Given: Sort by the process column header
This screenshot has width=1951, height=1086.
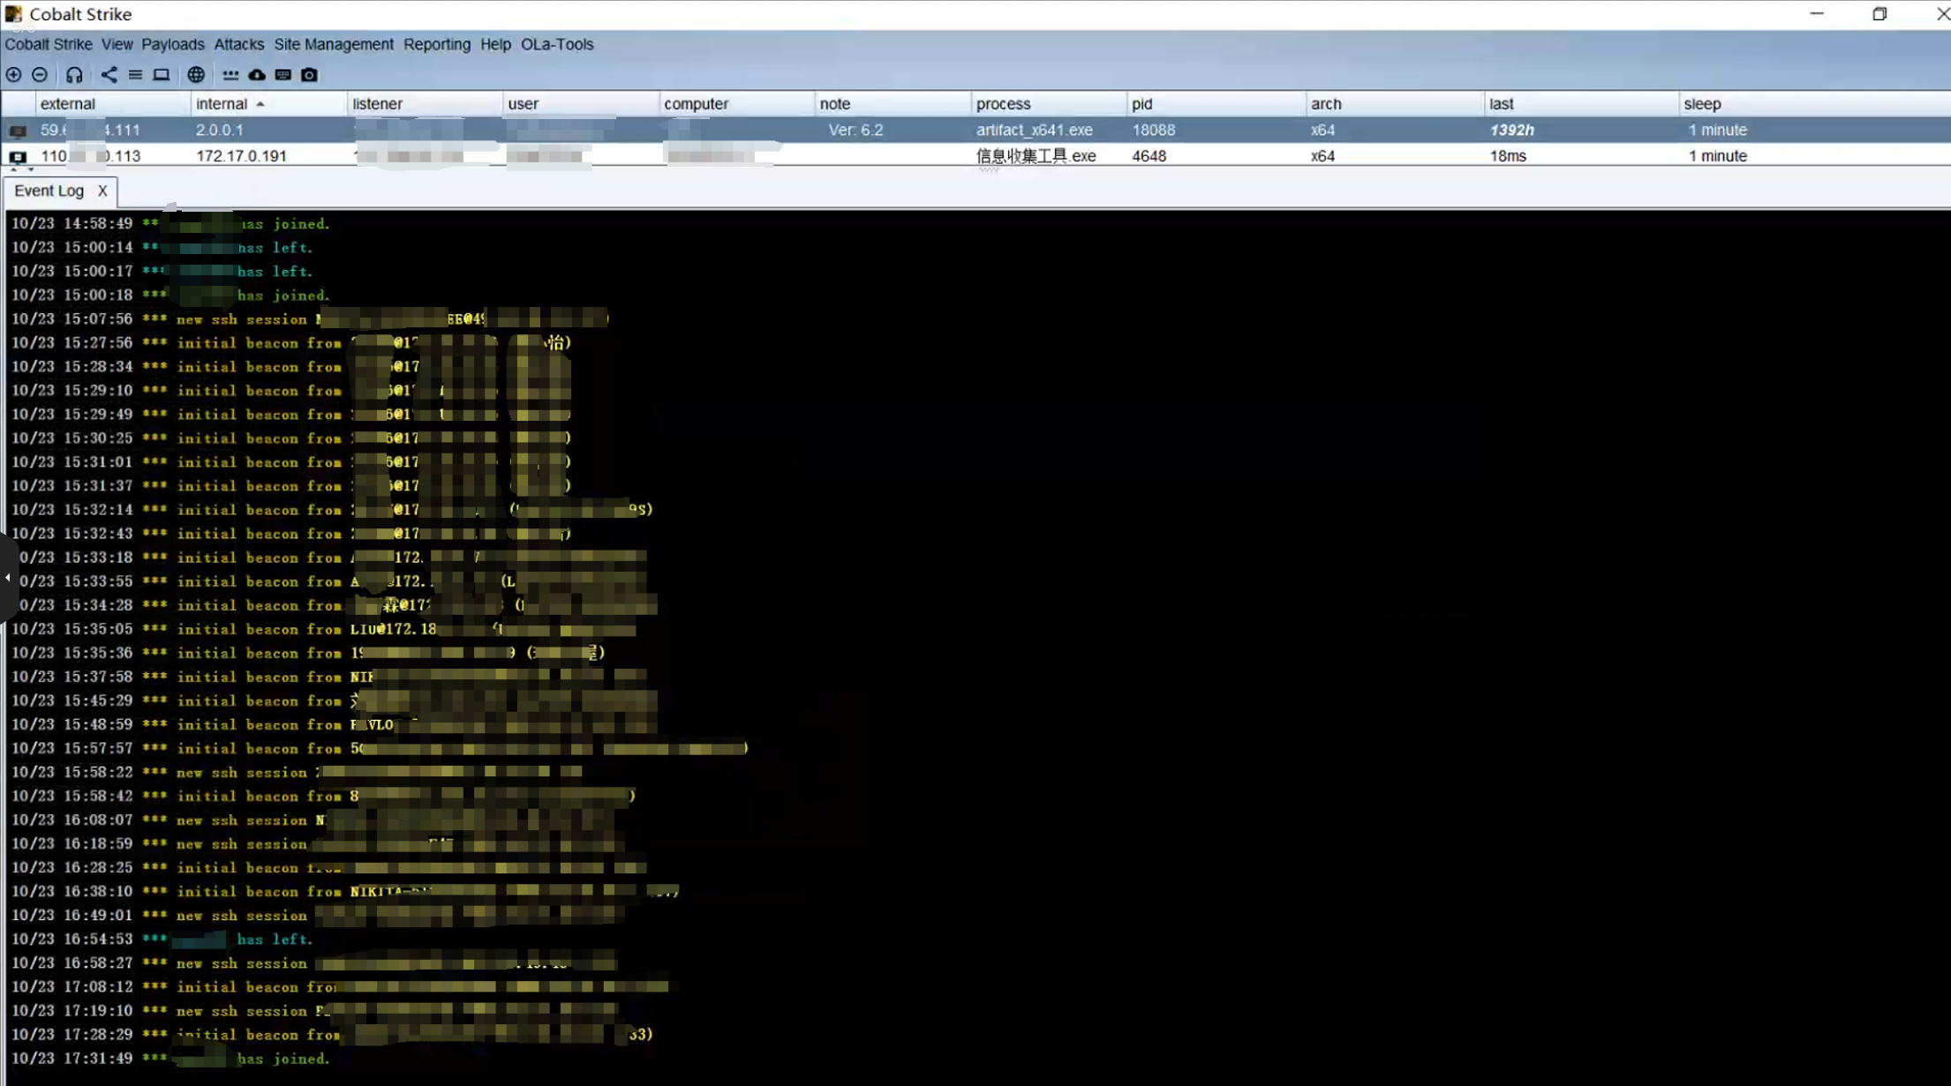Looking at the screenshot, I should click(x=1049, y=103).
